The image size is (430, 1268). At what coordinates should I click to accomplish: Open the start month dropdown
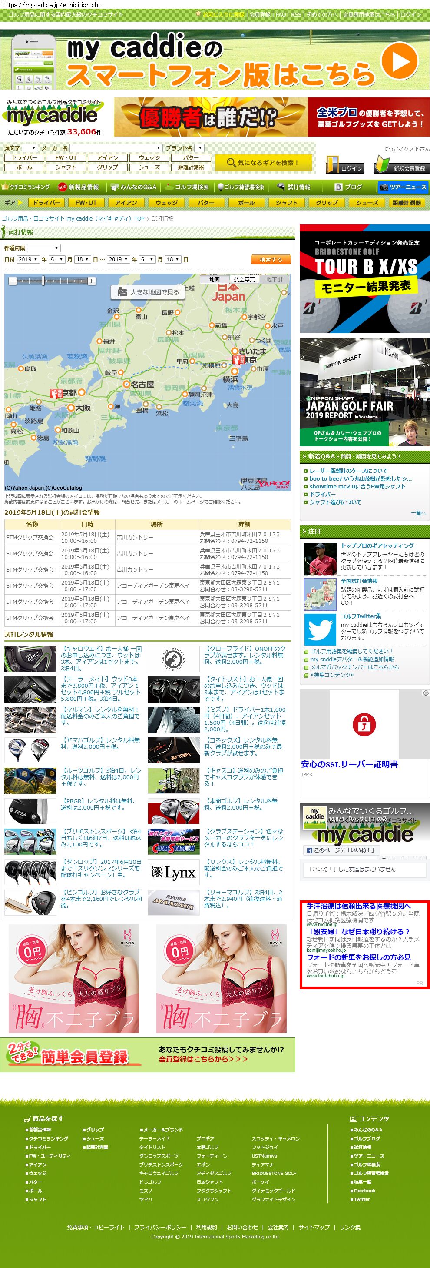[x=56, y=259]
